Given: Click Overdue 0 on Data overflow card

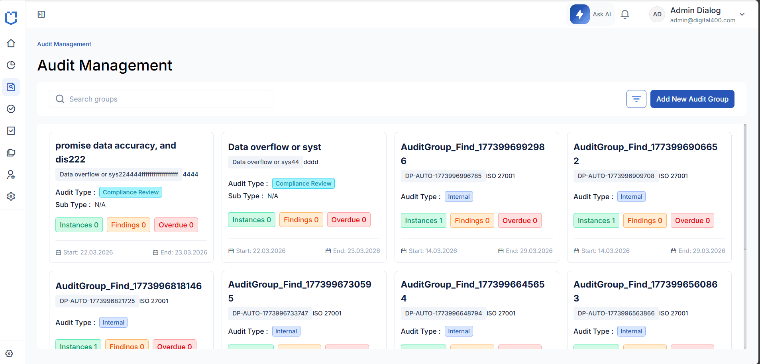Looking at the screenshot, I should coord(349,220).
